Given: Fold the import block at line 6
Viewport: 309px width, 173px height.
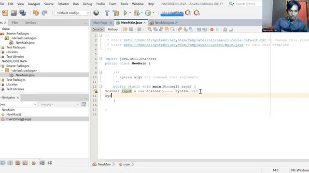Looking at the screenshot, I should pos(100,58).
